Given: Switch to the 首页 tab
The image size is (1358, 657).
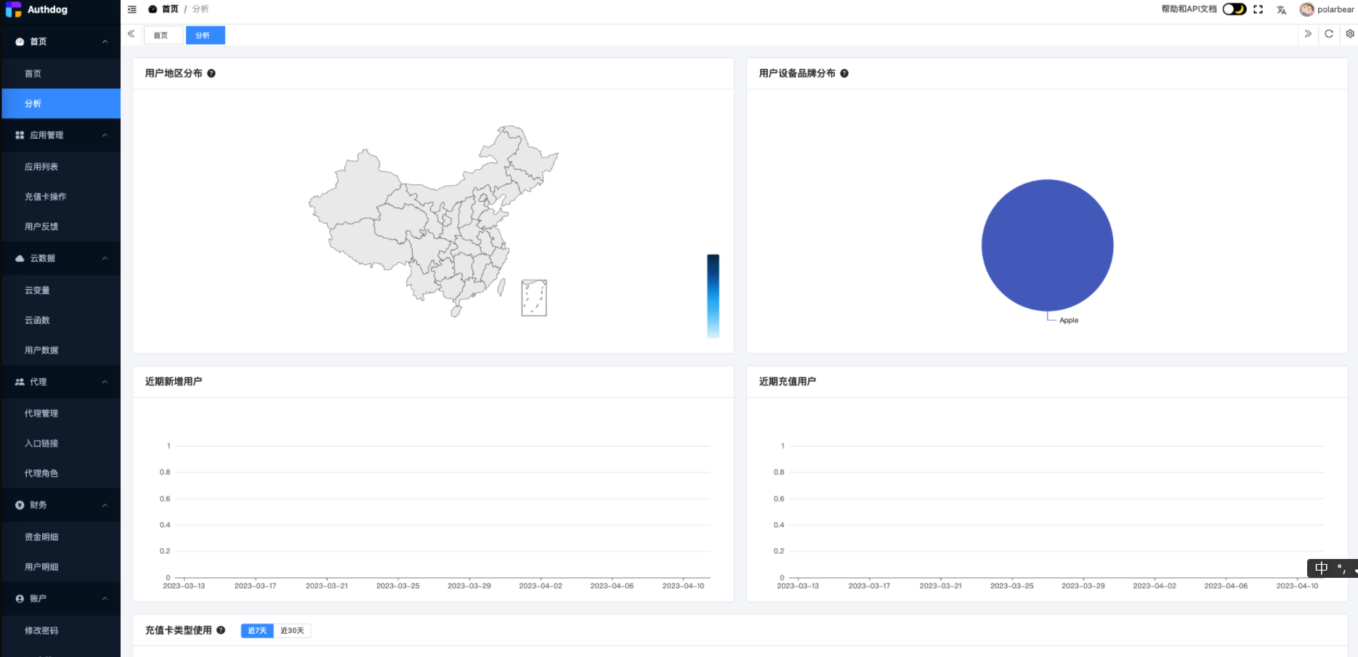Looking at the screenshot, I should 163,34.
